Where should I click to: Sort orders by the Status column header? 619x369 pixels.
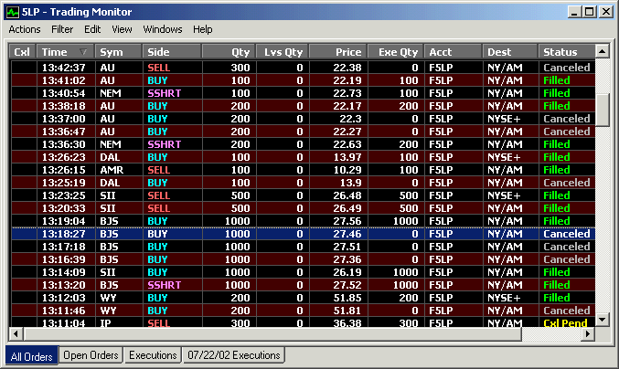pyautogui.click(x=565, y=52)
